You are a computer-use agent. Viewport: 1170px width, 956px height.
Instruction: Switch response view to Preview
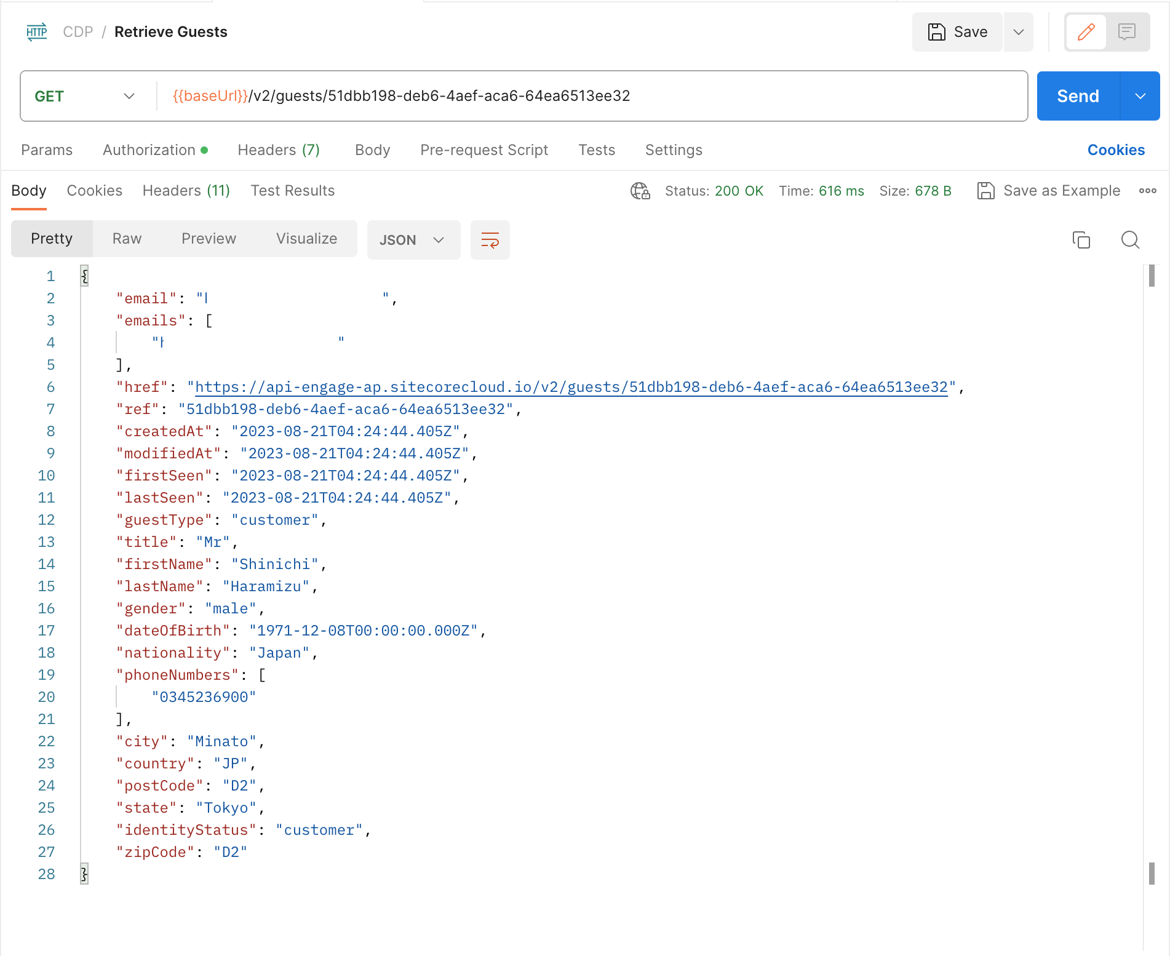[x=209, y=239]
